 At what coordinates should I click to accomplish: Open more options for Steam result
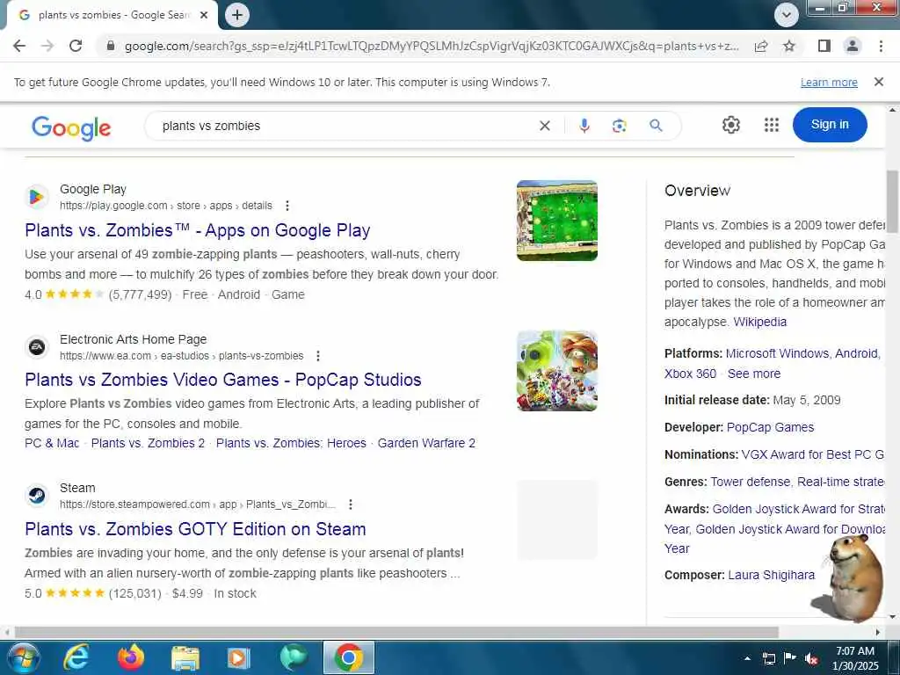[x=350, y=504]
